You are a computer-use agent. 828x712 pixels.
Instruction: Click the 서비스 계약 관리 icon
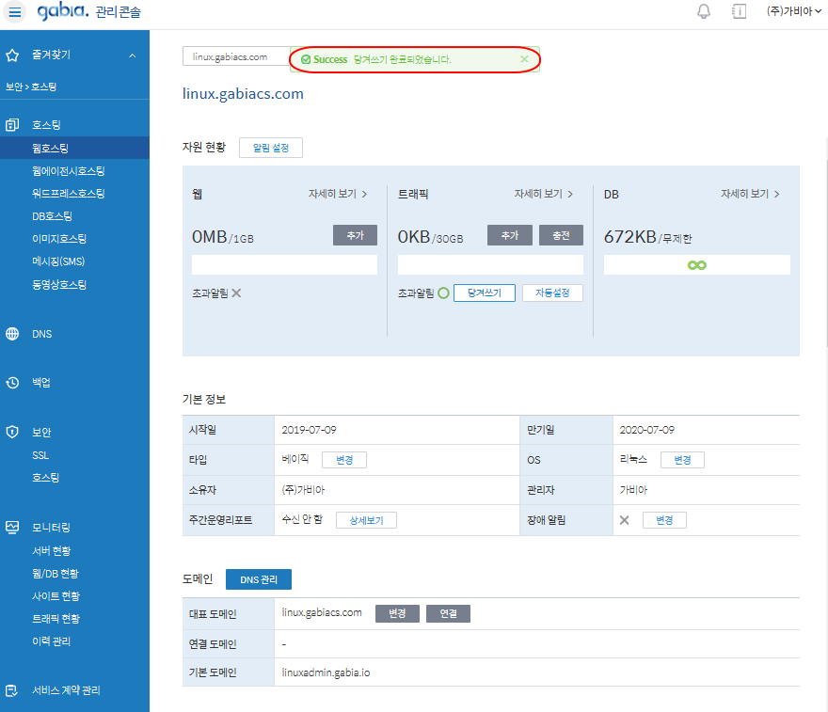pyautogui.click(x=12, y=690)
